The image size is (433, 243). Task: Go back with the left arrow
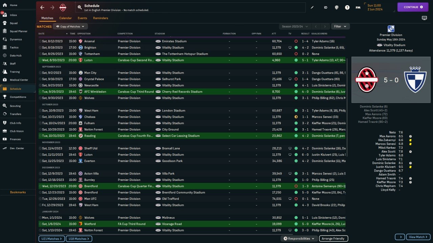click(x=42, y=7)
